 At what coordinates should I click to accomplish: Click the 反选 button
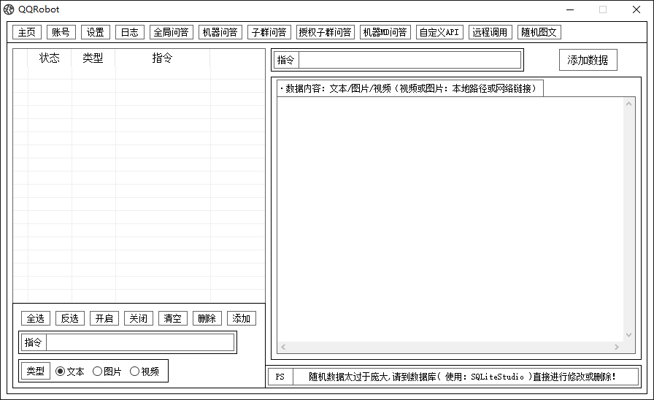click(69, 318)
